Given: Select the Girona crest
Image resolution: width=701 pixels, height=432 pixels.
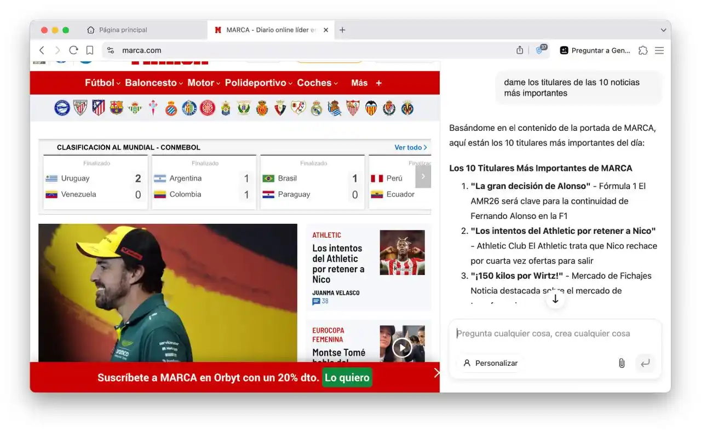Looking at the screenshot, I should [208, 107].
